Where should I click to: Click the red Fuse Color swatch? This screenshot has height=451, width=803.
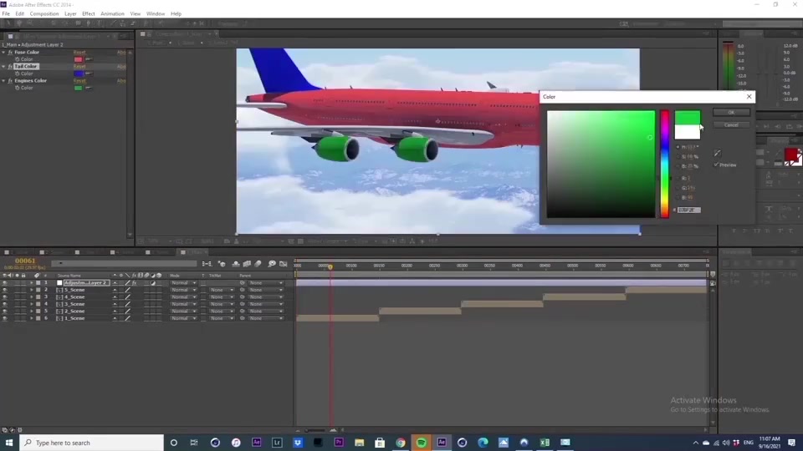click(79, 59)
